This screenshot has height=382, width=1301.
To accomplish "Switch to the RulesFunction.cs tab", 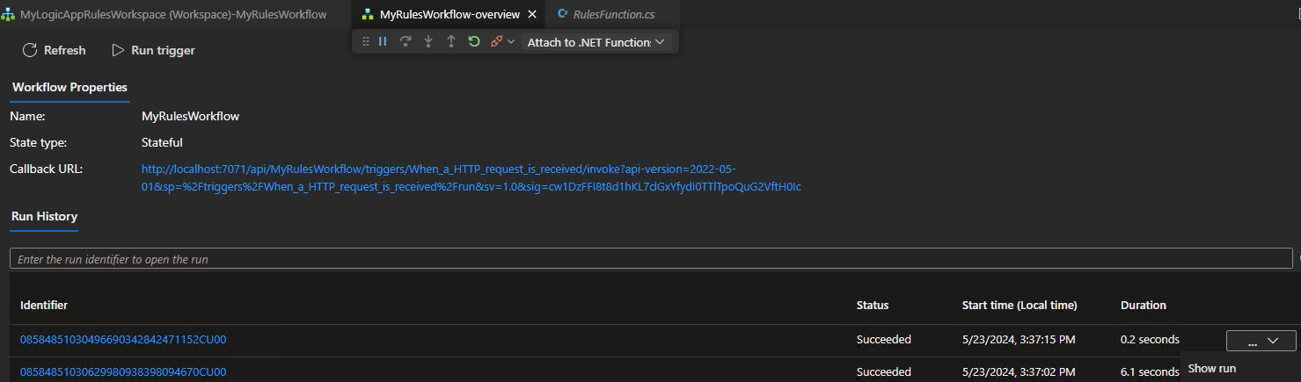I will pyautogui.click(x=612, y=15).
